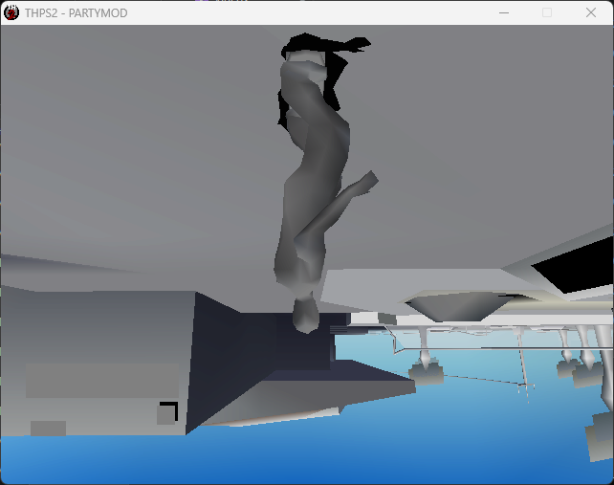Screen dimensions: 614x485
Task: Click the THPS2 app icon in title bar
Action: click(11, 13)
